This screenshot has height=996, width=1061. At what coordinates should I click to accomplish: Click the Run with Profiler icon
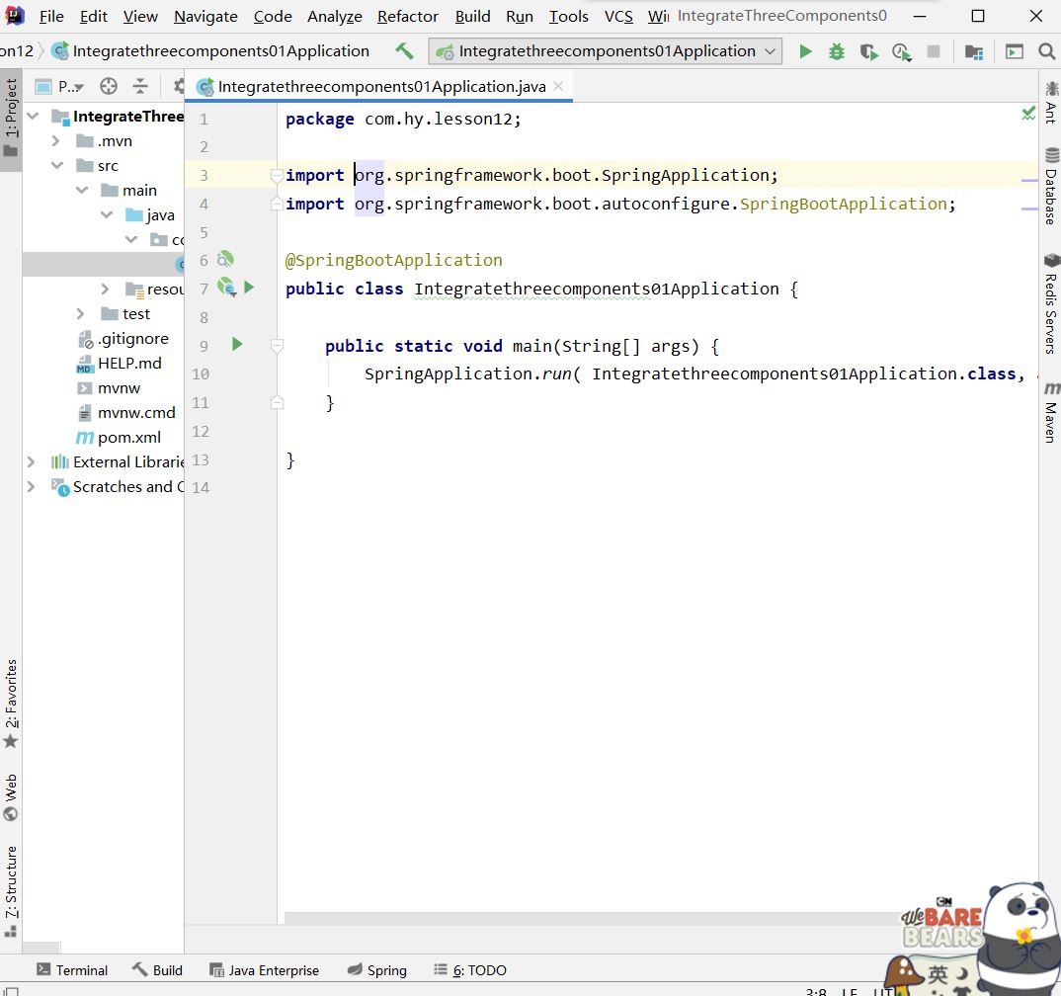901,51
